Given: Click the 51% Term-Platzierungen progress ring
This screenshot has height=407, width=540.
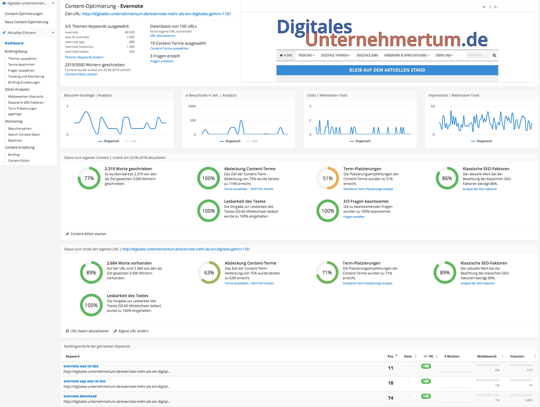Looking at the screenshot, I should coord(328,178).
